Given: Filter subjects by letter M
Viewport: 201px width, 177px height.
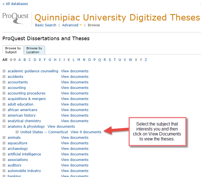Looking at the screenshot, I should pyautogui.click(x=79, y=60).
